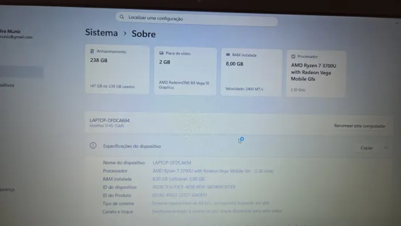Click the Armazenamento storage card icon
The height and width of the screenshot is (226, 401).
pos(92,52)
